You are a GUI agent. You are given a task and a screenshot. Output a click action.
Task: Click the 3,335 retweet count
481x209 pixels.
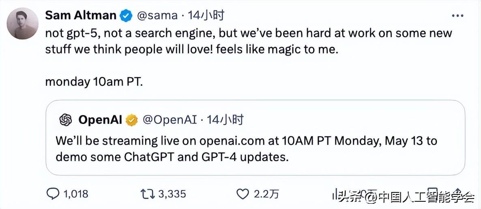172,194
